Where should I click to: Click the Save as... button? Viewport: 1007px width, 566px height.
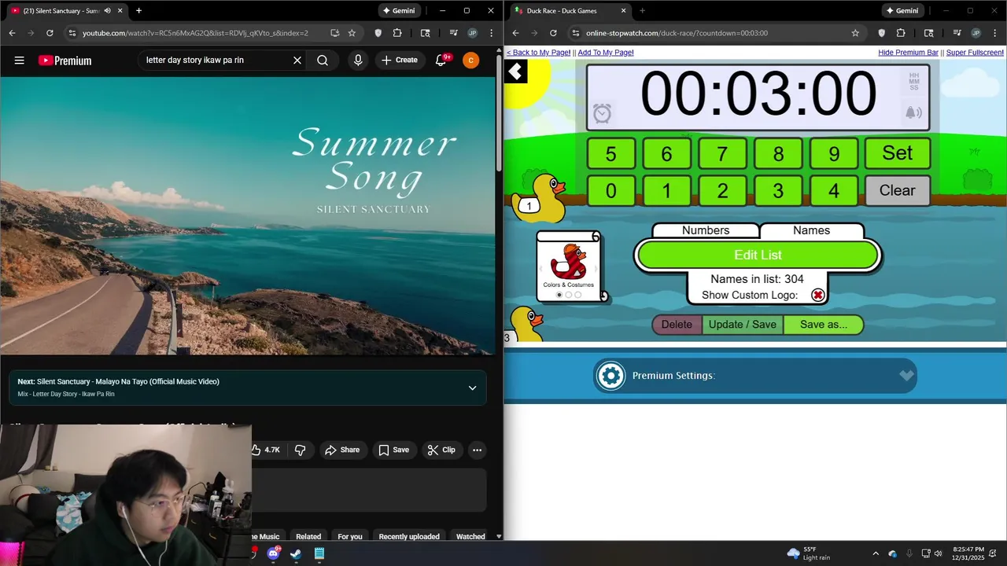pyautogui.click(x=824, y=325)
